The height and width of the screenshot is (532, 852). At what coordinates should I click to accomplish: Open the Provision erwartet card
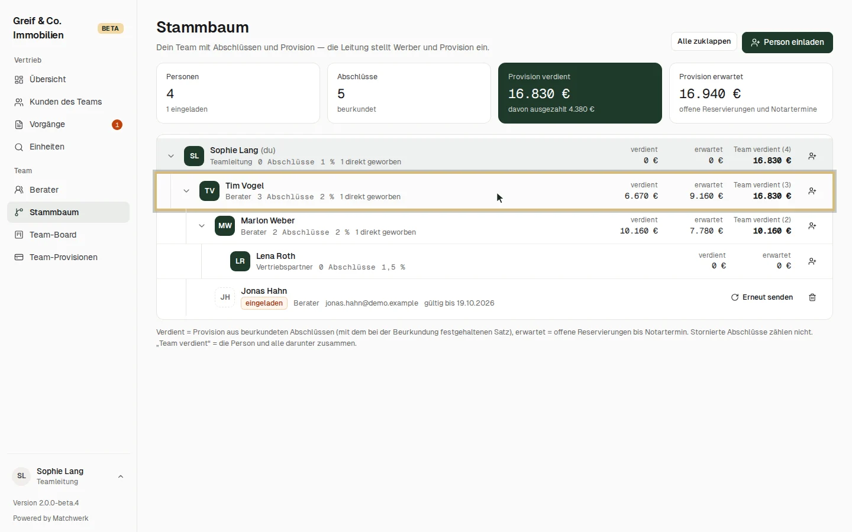[751, 93]
